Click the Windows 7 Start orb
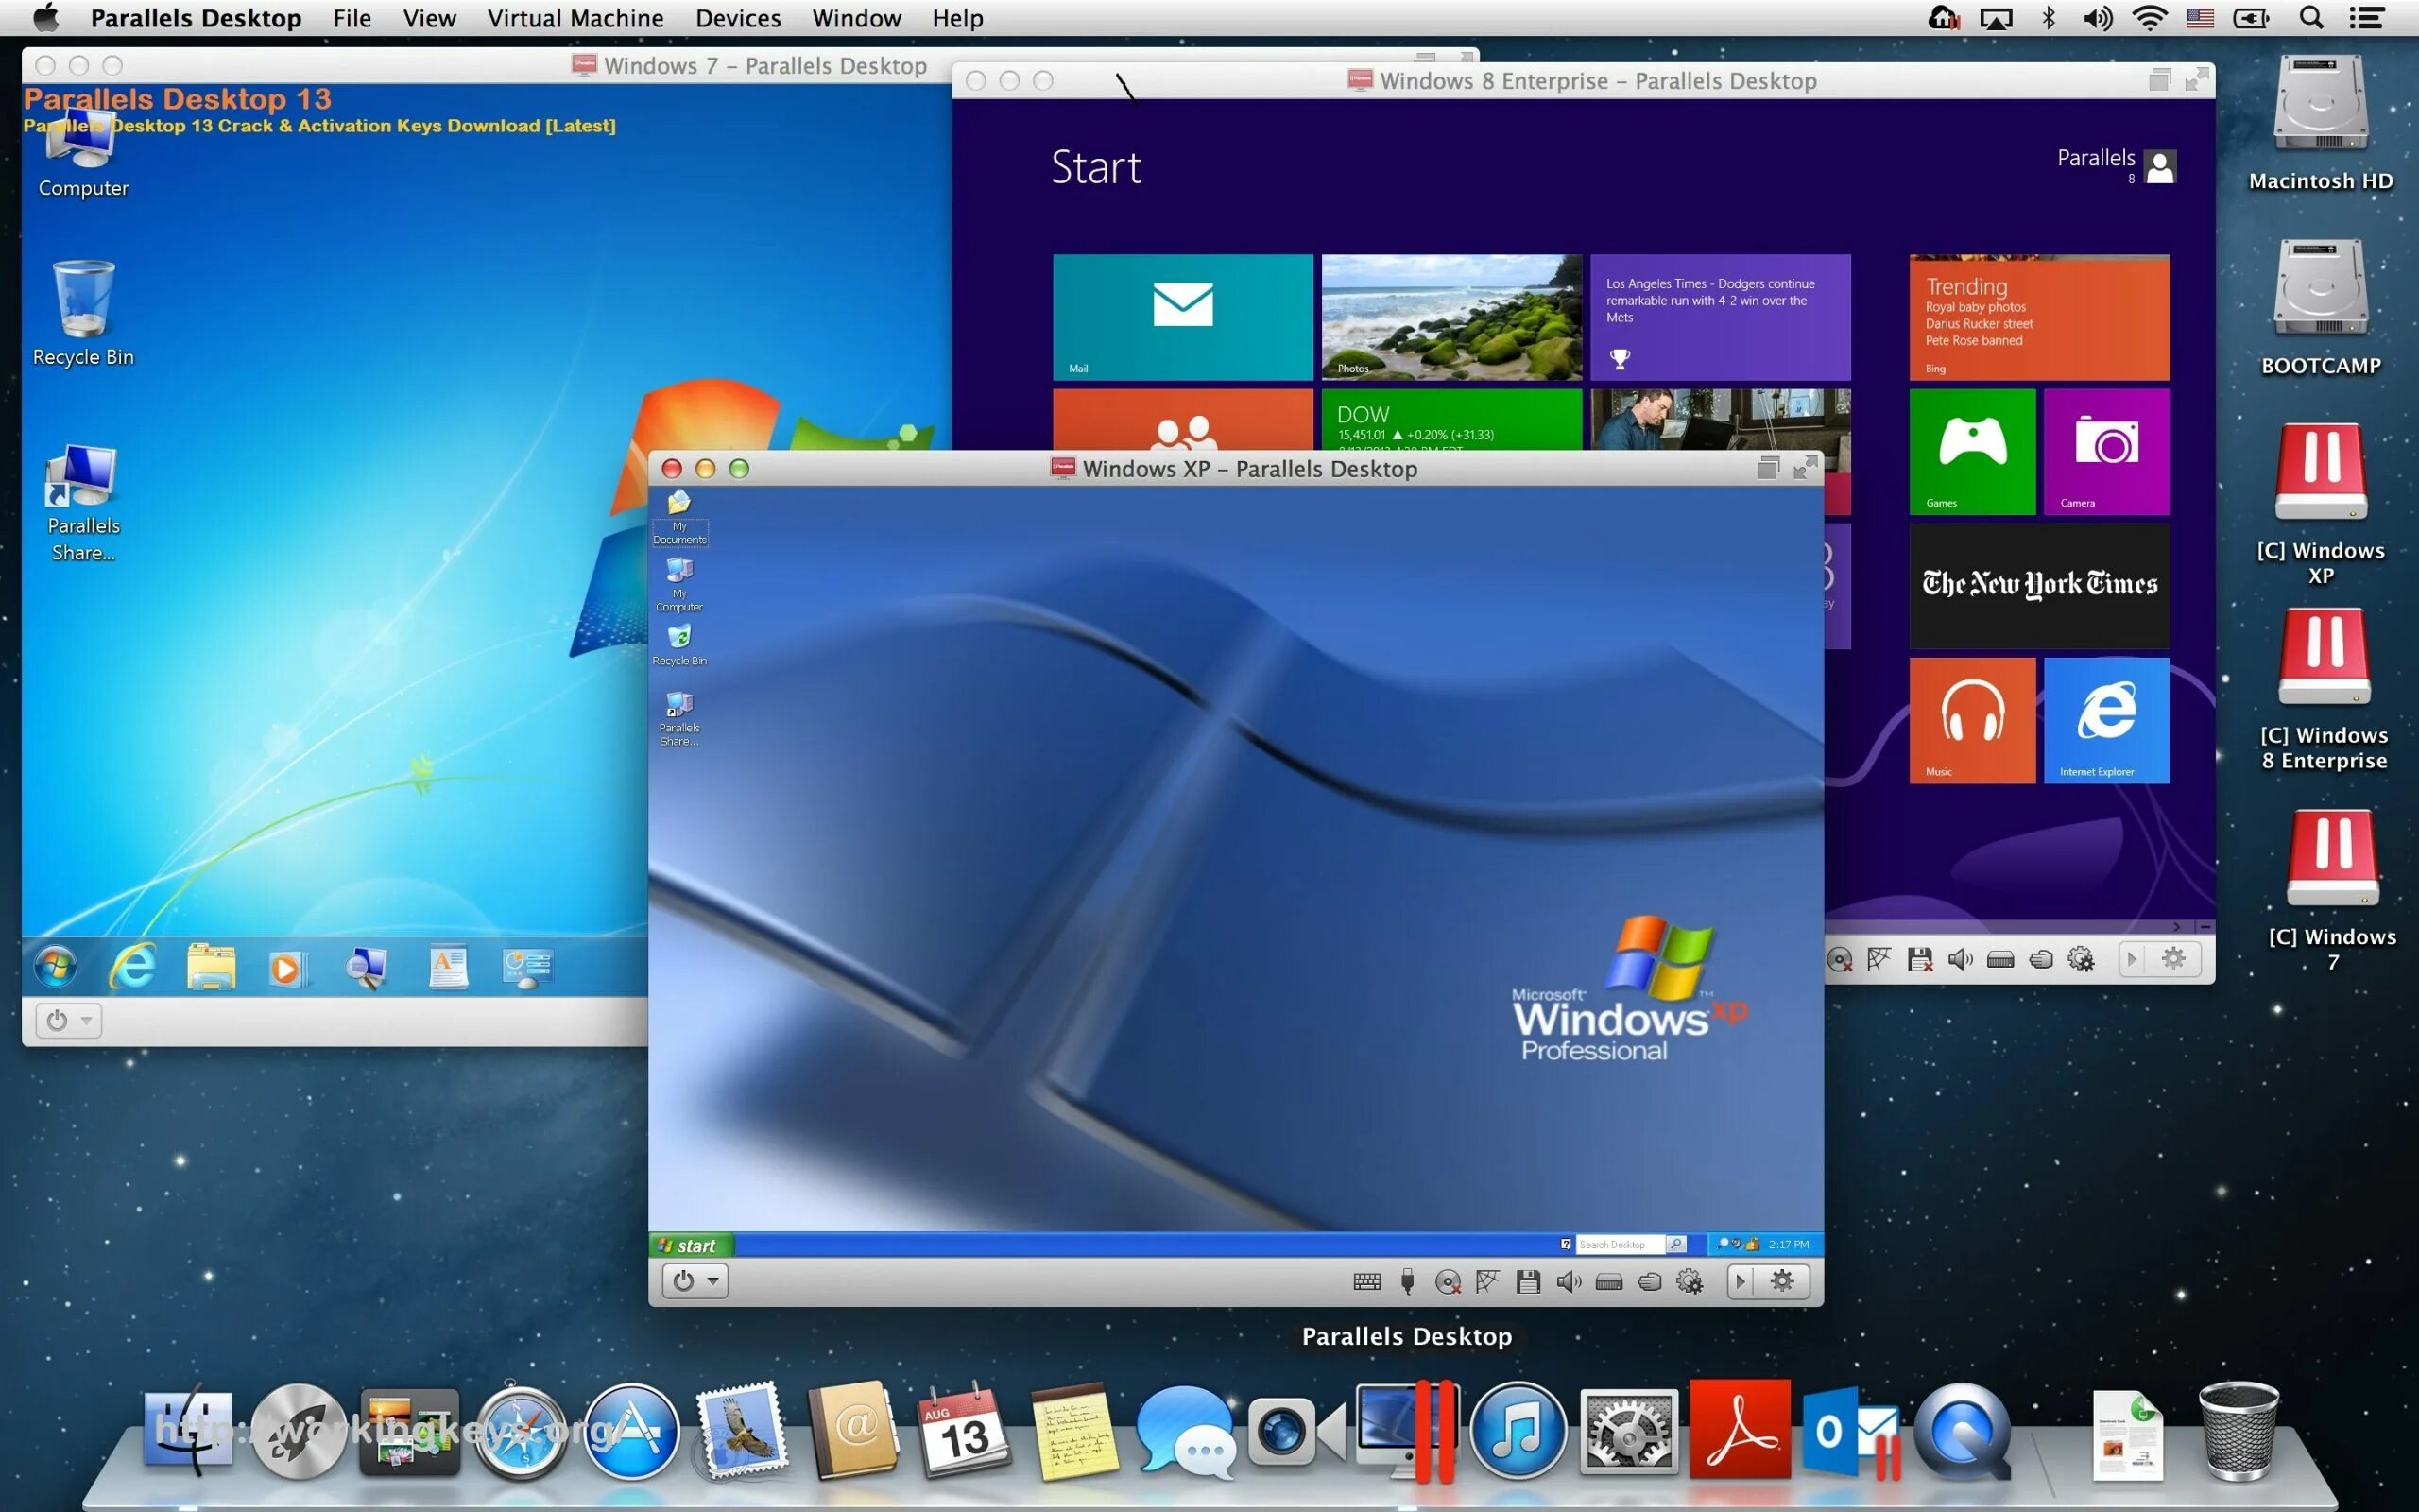The width and height of the screenshot is (2419, 1512). pos(55,967)
